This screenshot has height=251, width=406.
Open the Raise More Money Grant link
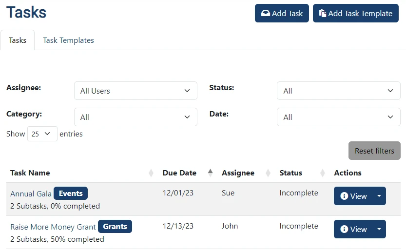53,227
